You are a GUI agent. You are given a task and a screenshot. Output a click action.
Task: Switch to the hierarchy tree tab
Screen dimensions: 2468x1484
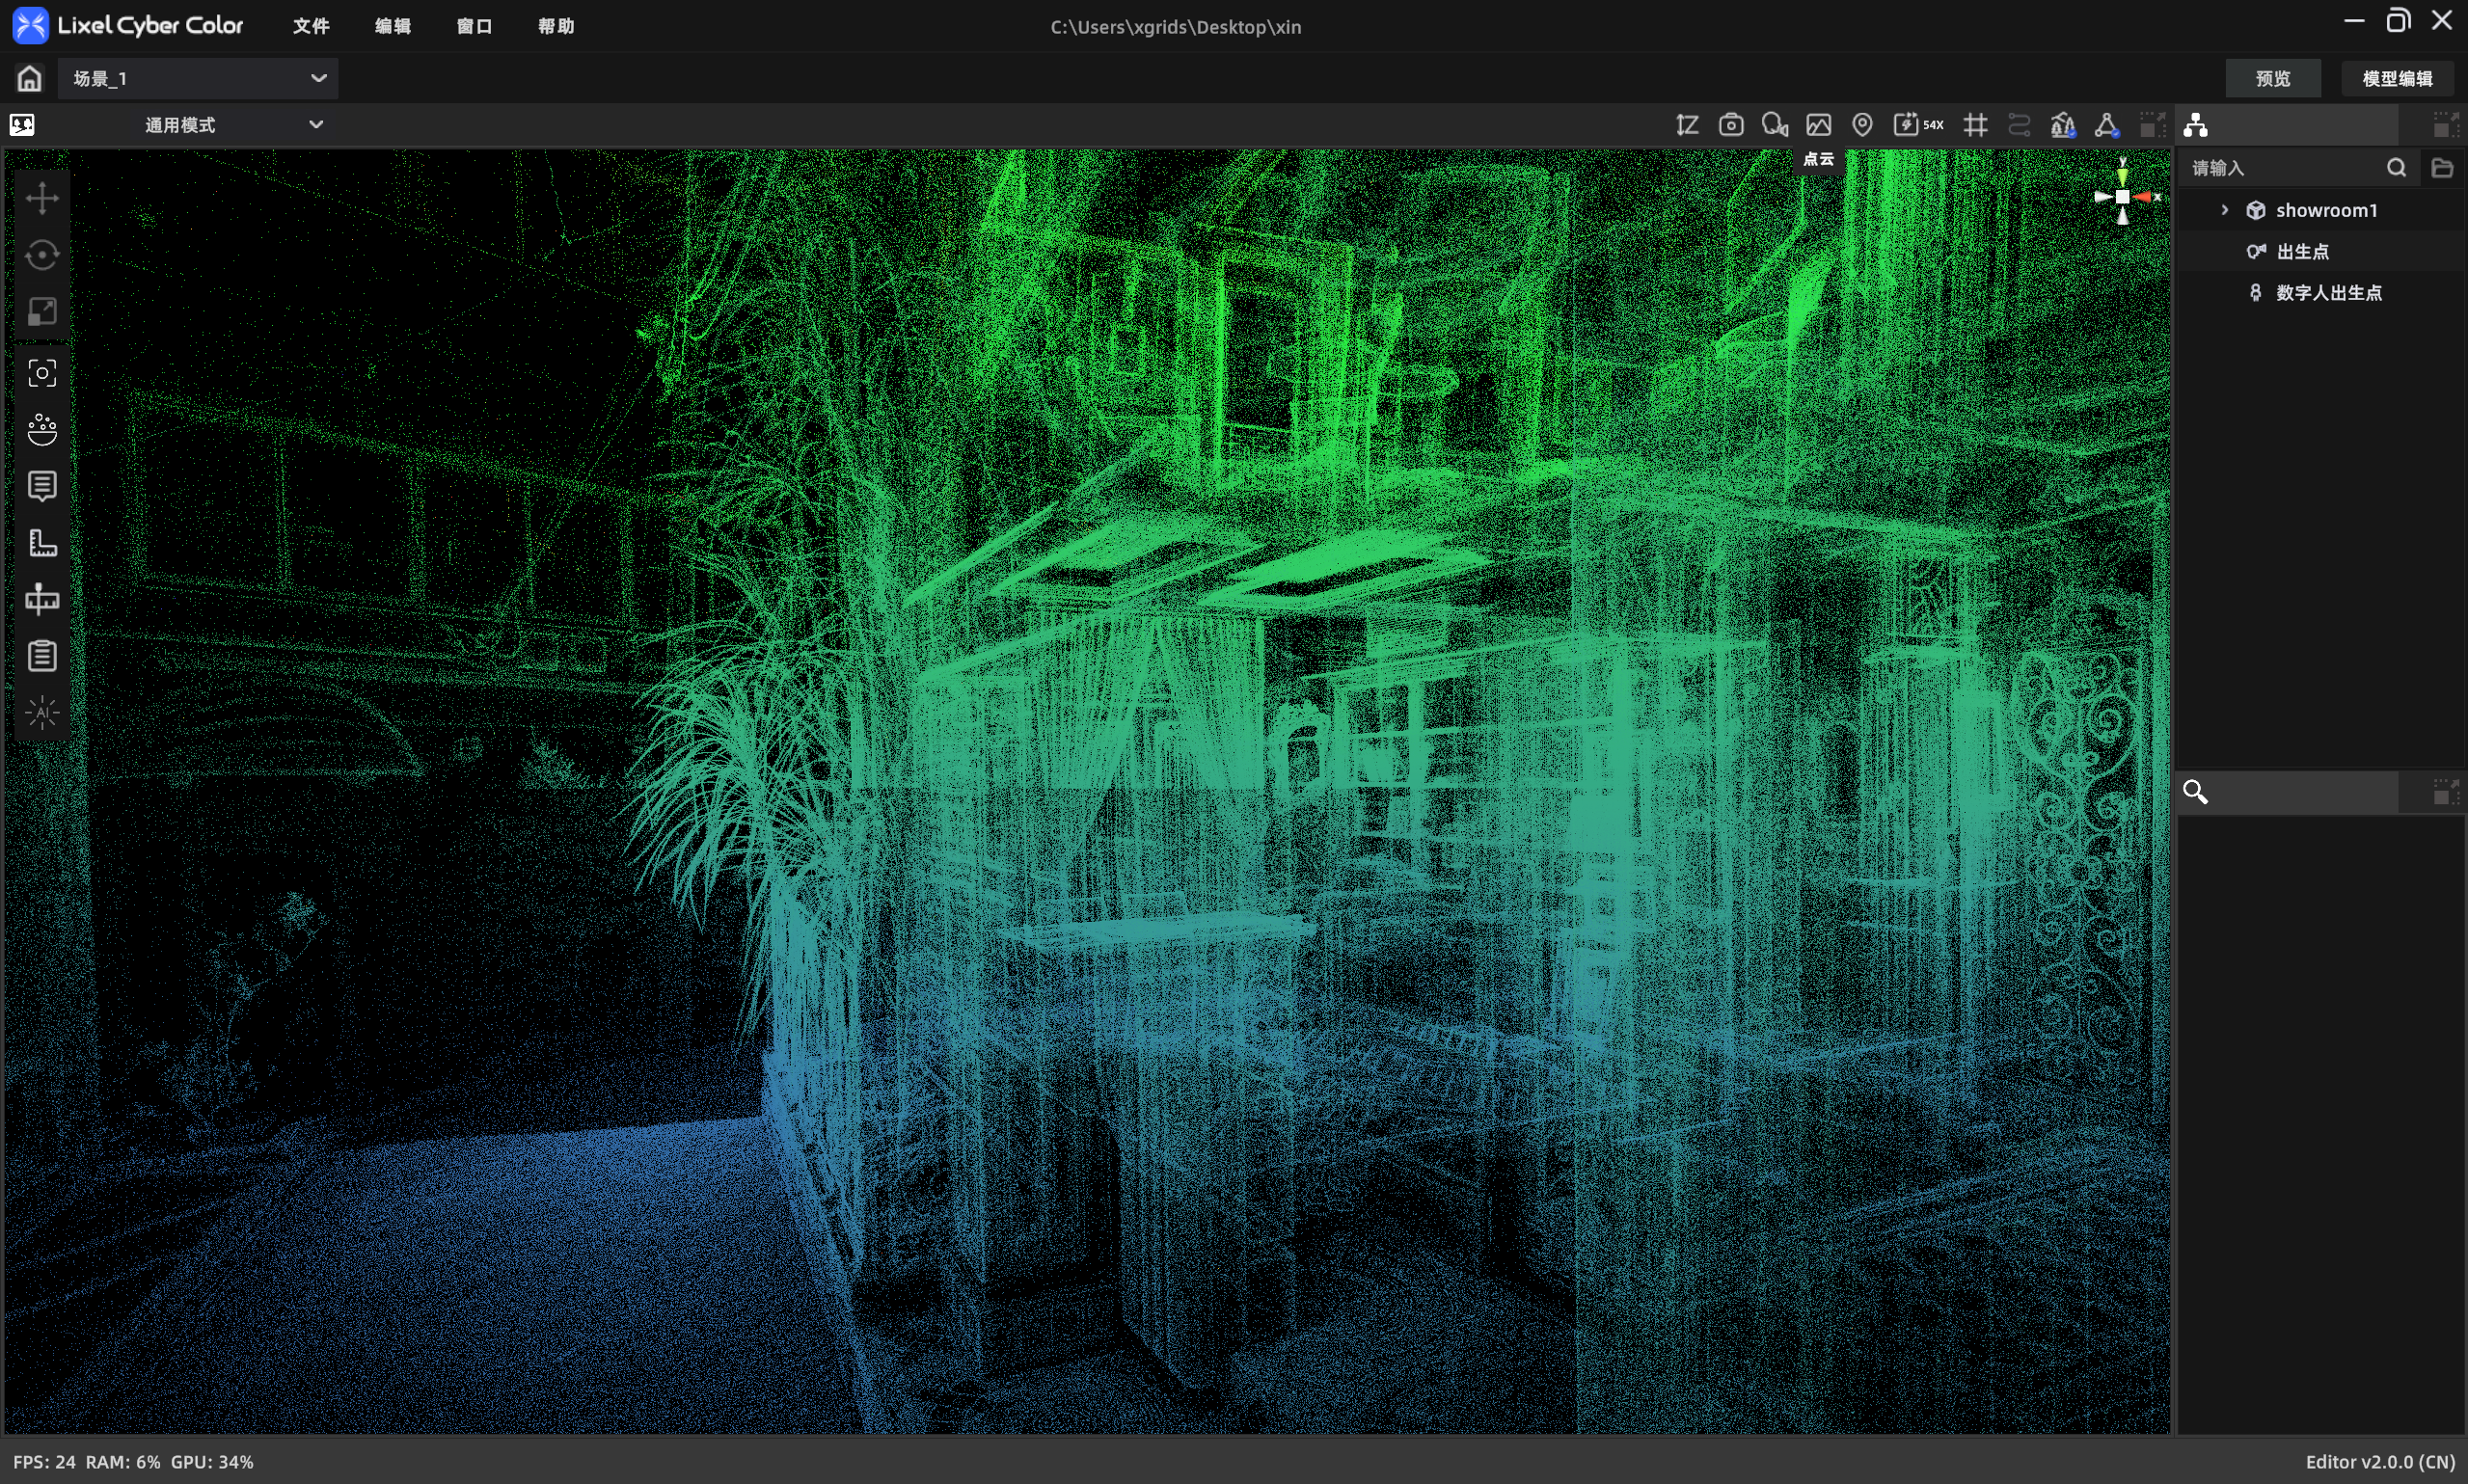(x=2196, y=125)
